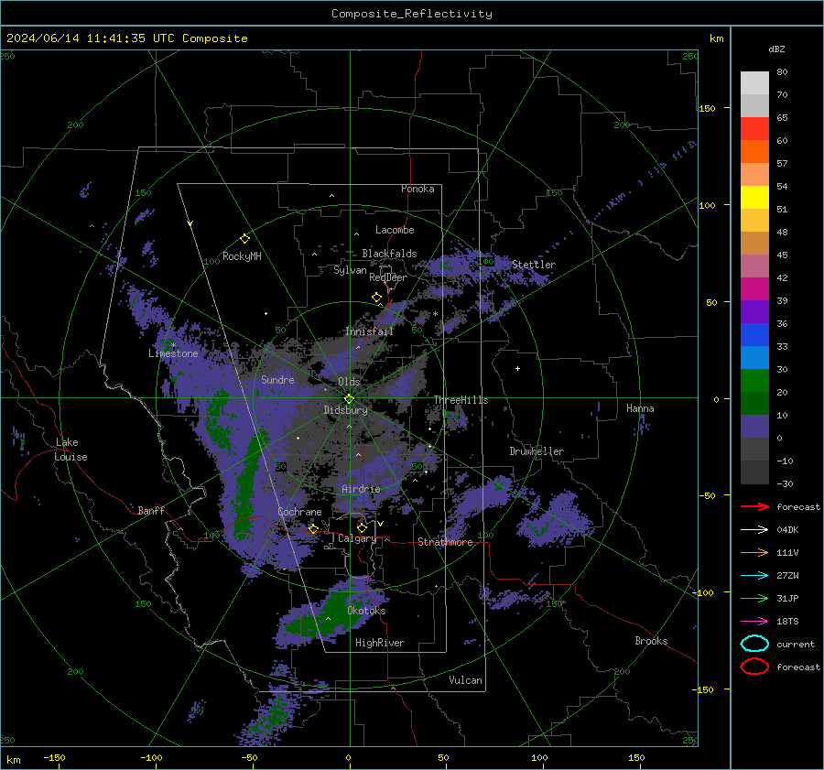The image size is (824, 770).
Task: Click the bright green swatch below 30 dBZ
Action: 754,381
